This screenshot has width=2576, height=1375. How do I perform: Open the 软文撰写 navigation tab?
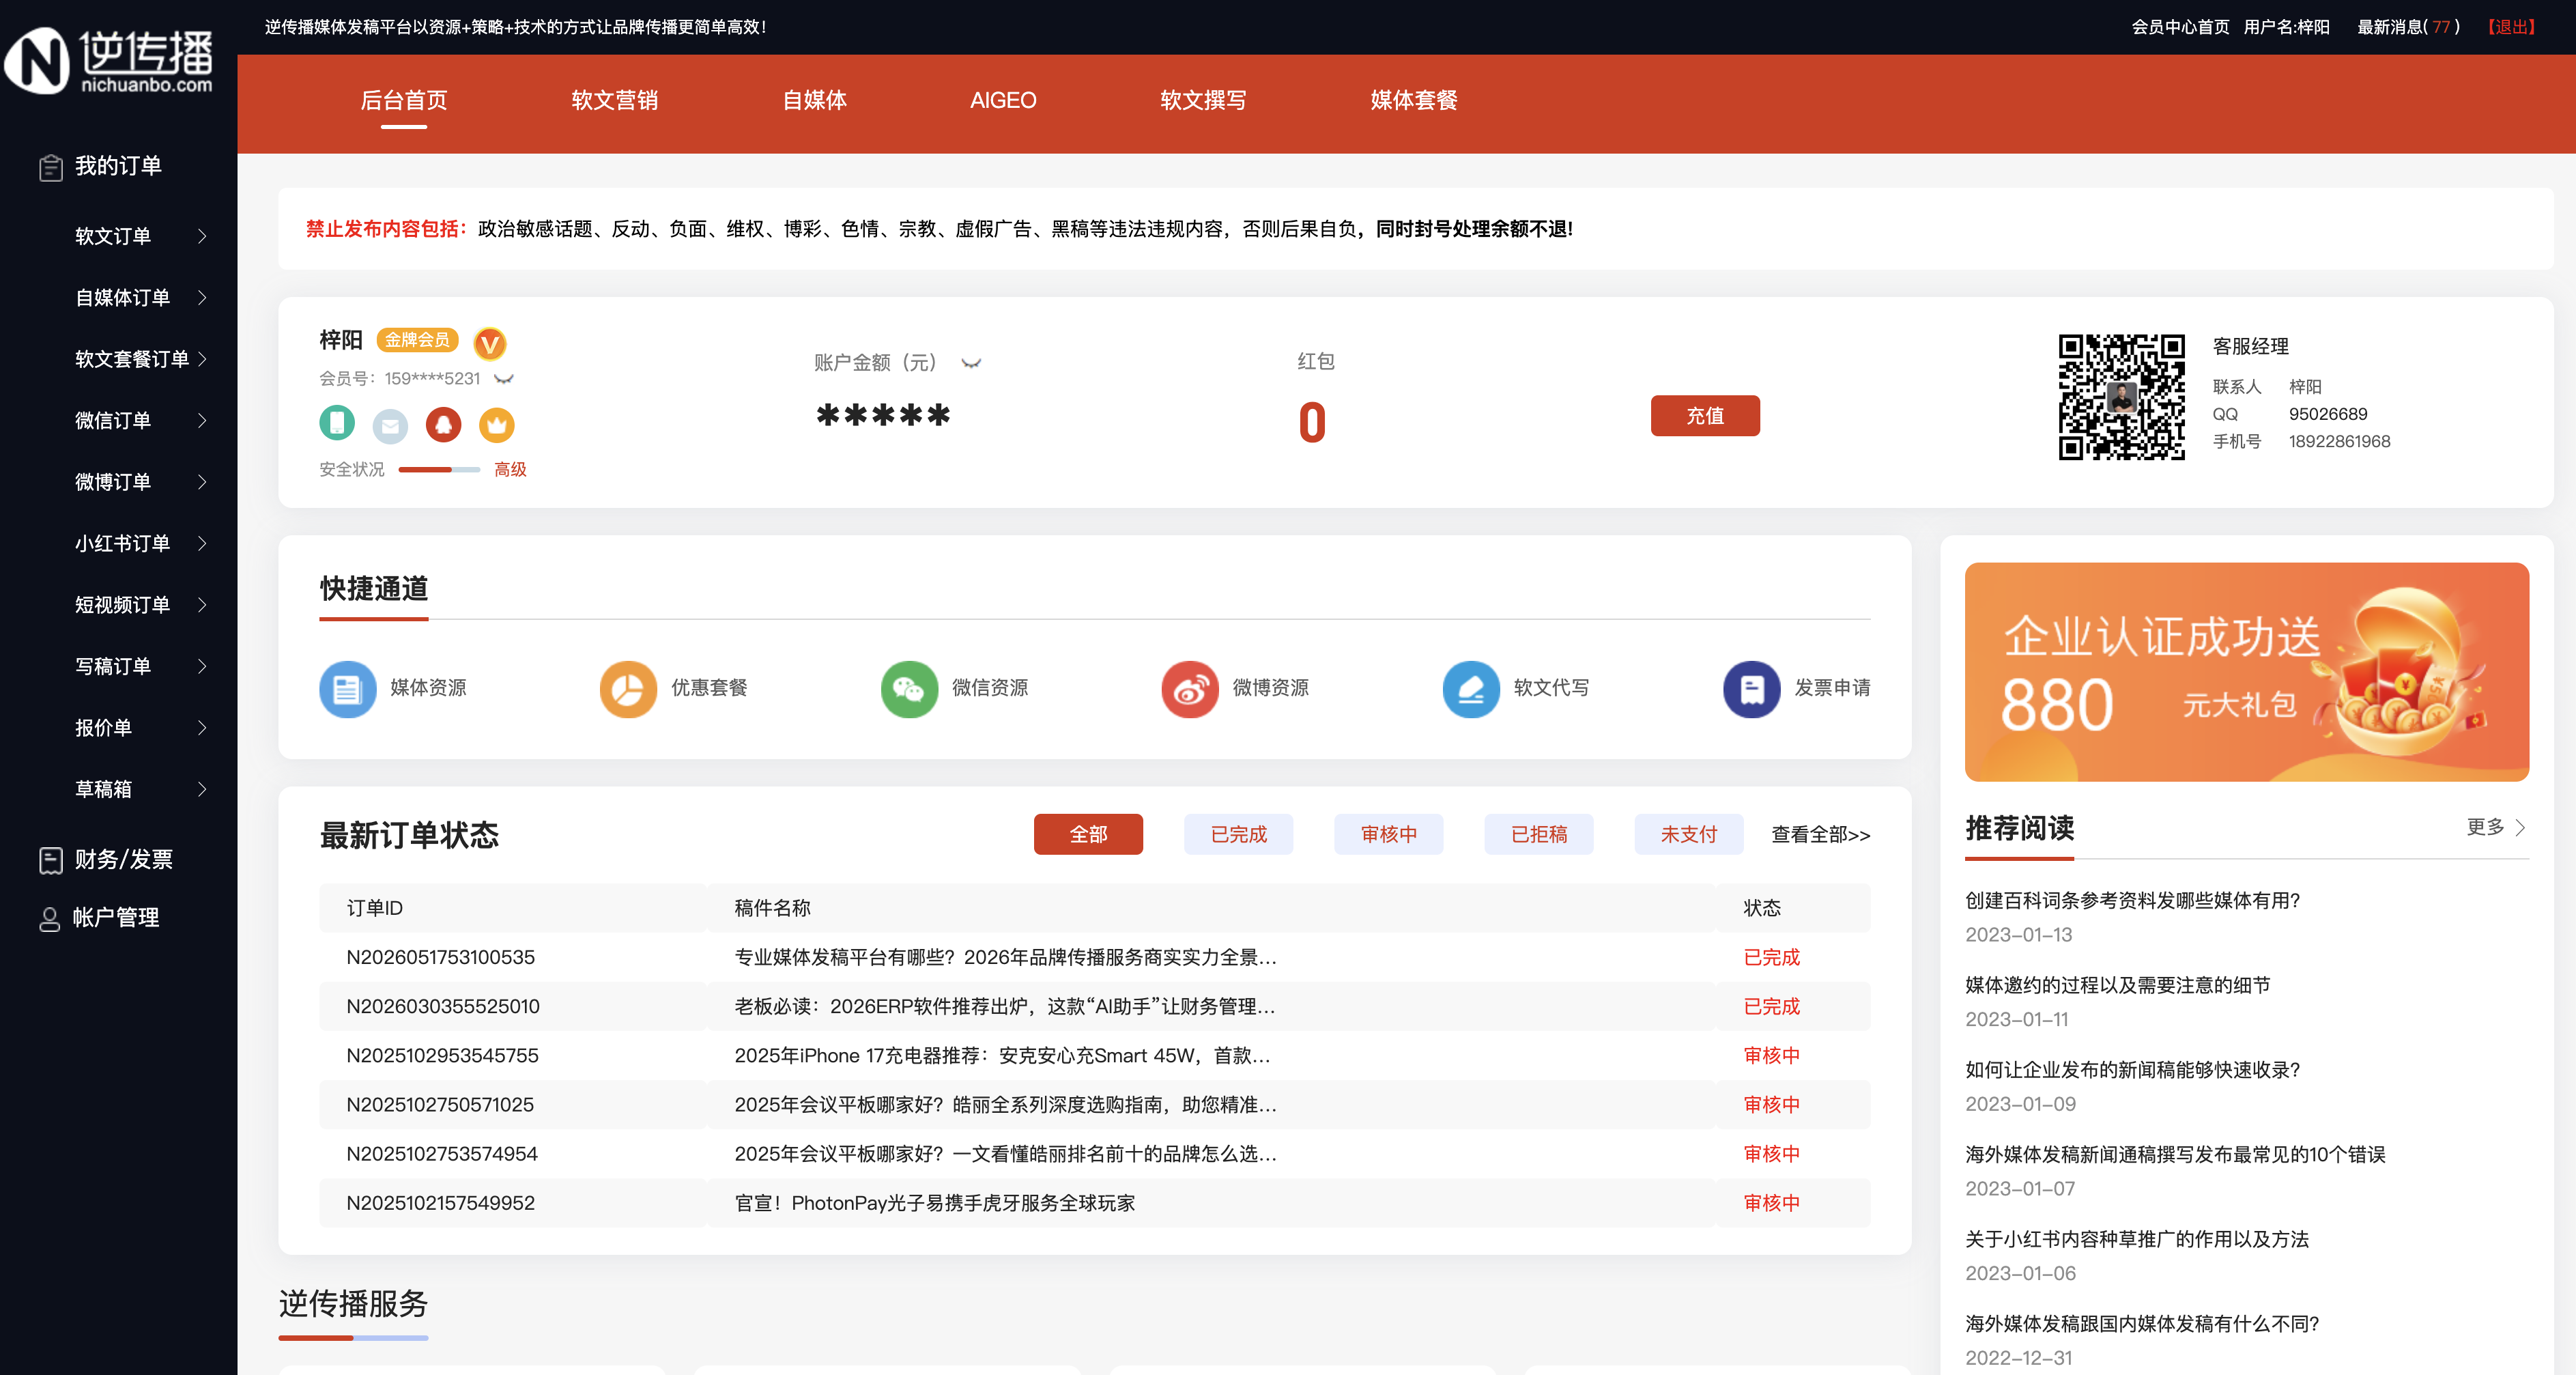pos(1203,100)
